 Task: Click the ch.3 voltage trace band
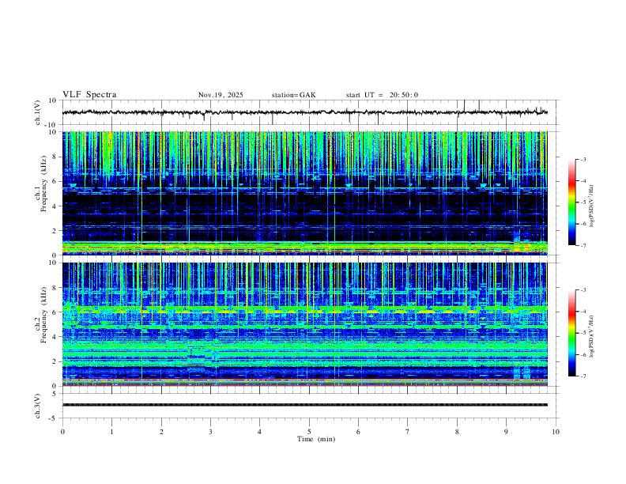(304, 405)
